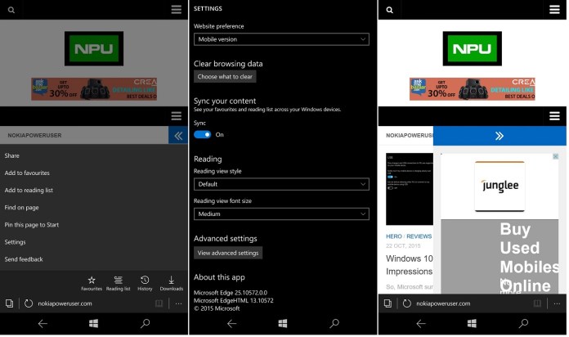Click Choose what to clear button
Image resolution: width=569 pixels, height=337 pixels.
click(x=225, y=77)
